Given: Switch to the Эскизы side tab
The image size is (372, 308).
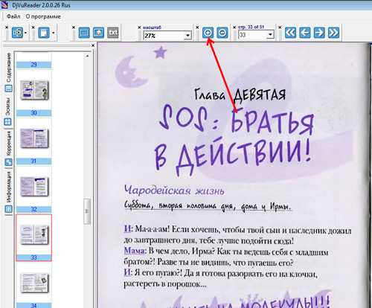Looking at the screenshot, I should [8, 112].
